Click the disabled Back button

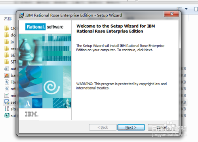(x=103, y=127)
